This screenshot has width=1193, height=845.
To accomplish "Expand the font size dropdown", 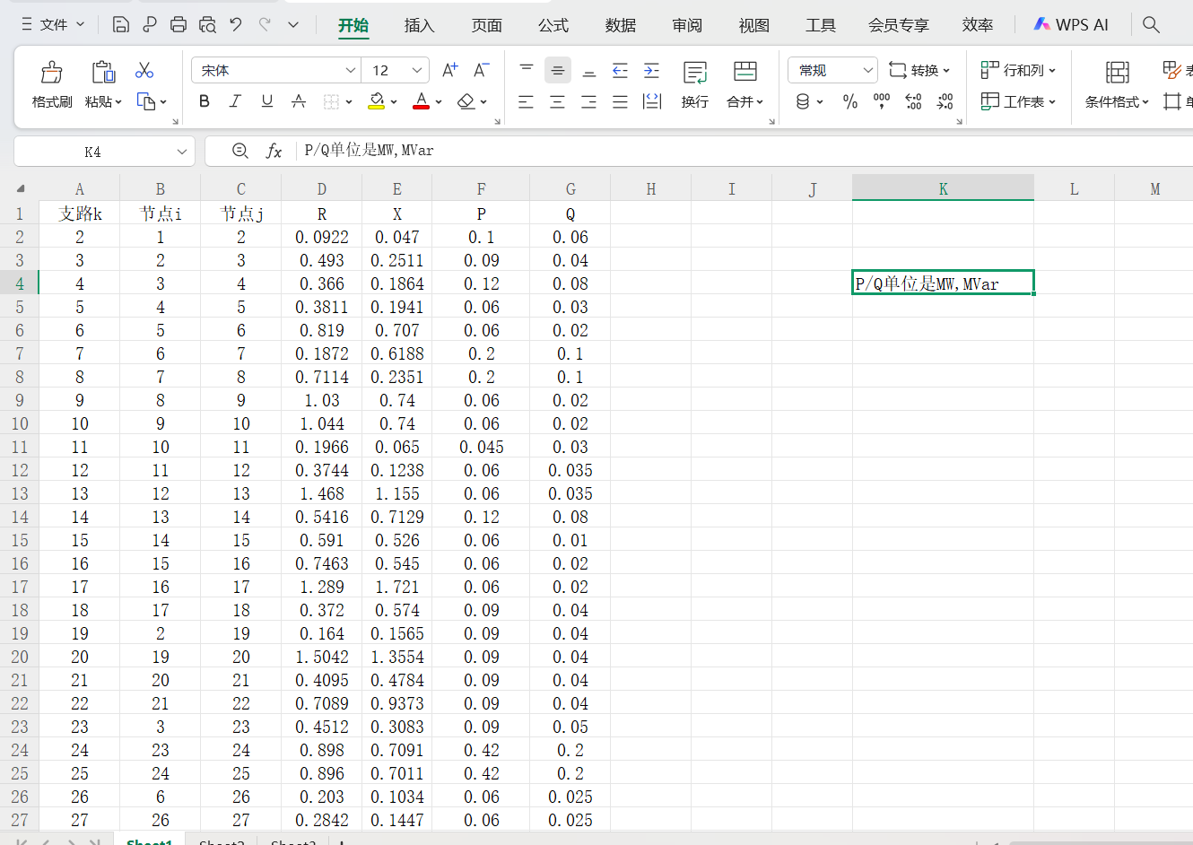I will (x=417, y=70).
